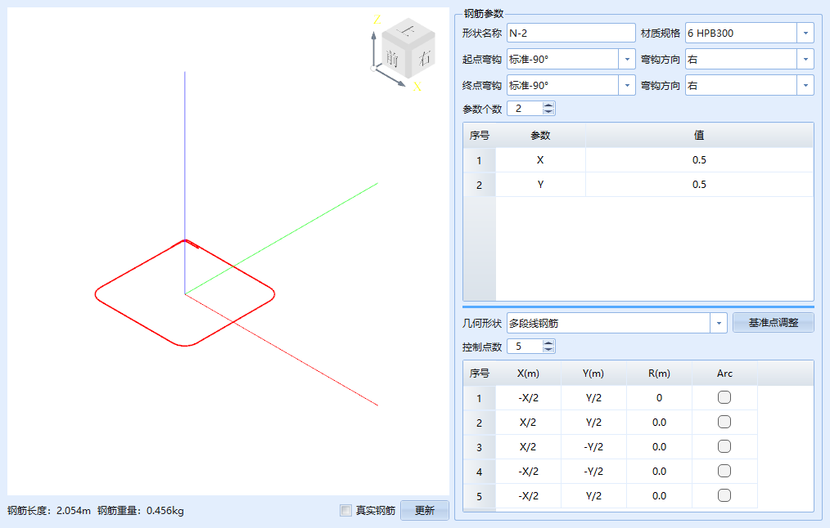The height and width of the screenshot is (528, 830).
Task: Click the front face of the view cube
Action: [392, 58]
